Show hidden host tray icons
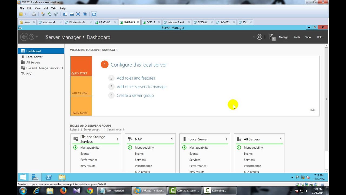Viewport: 346px width, 195px height. (x=291, y=191)
